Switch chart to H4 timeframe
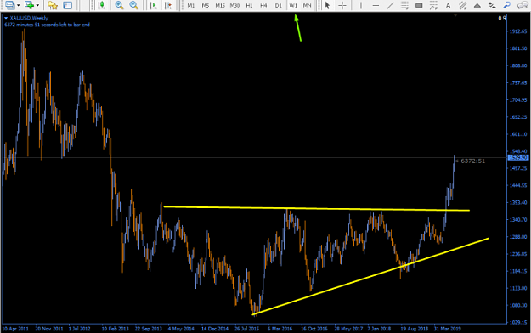 click(x=263, y=5)
